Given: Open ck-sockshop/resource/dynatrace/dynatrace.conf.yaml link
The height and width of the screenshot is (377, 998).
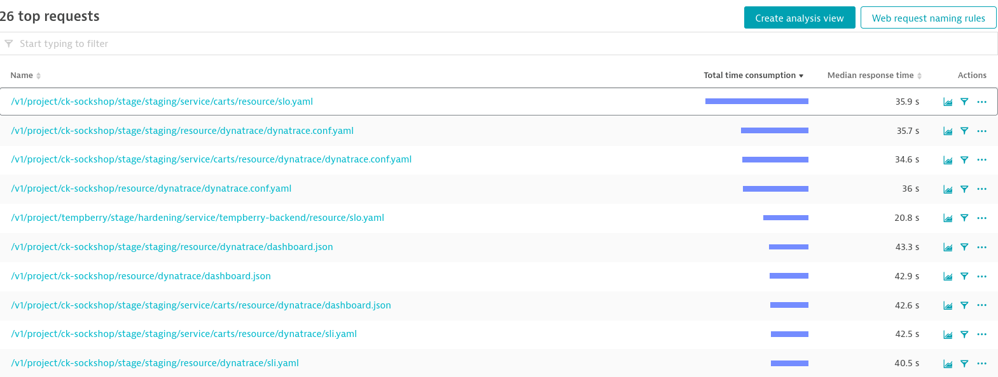Looking at the screenshot, I should pyautogui.click(x=151, y=189).
